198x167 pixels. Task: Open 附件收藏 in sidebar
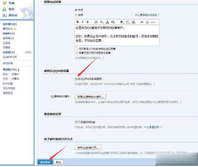tap(8, 84)
